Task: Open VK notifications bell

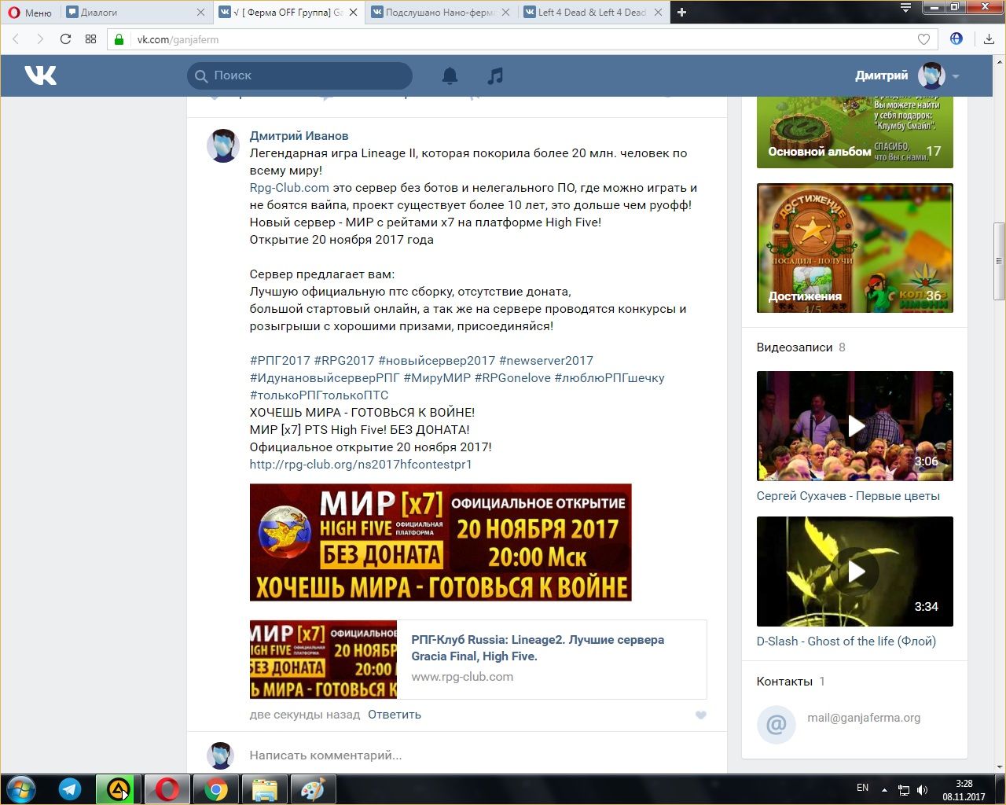Action: [x=450, y=75]
